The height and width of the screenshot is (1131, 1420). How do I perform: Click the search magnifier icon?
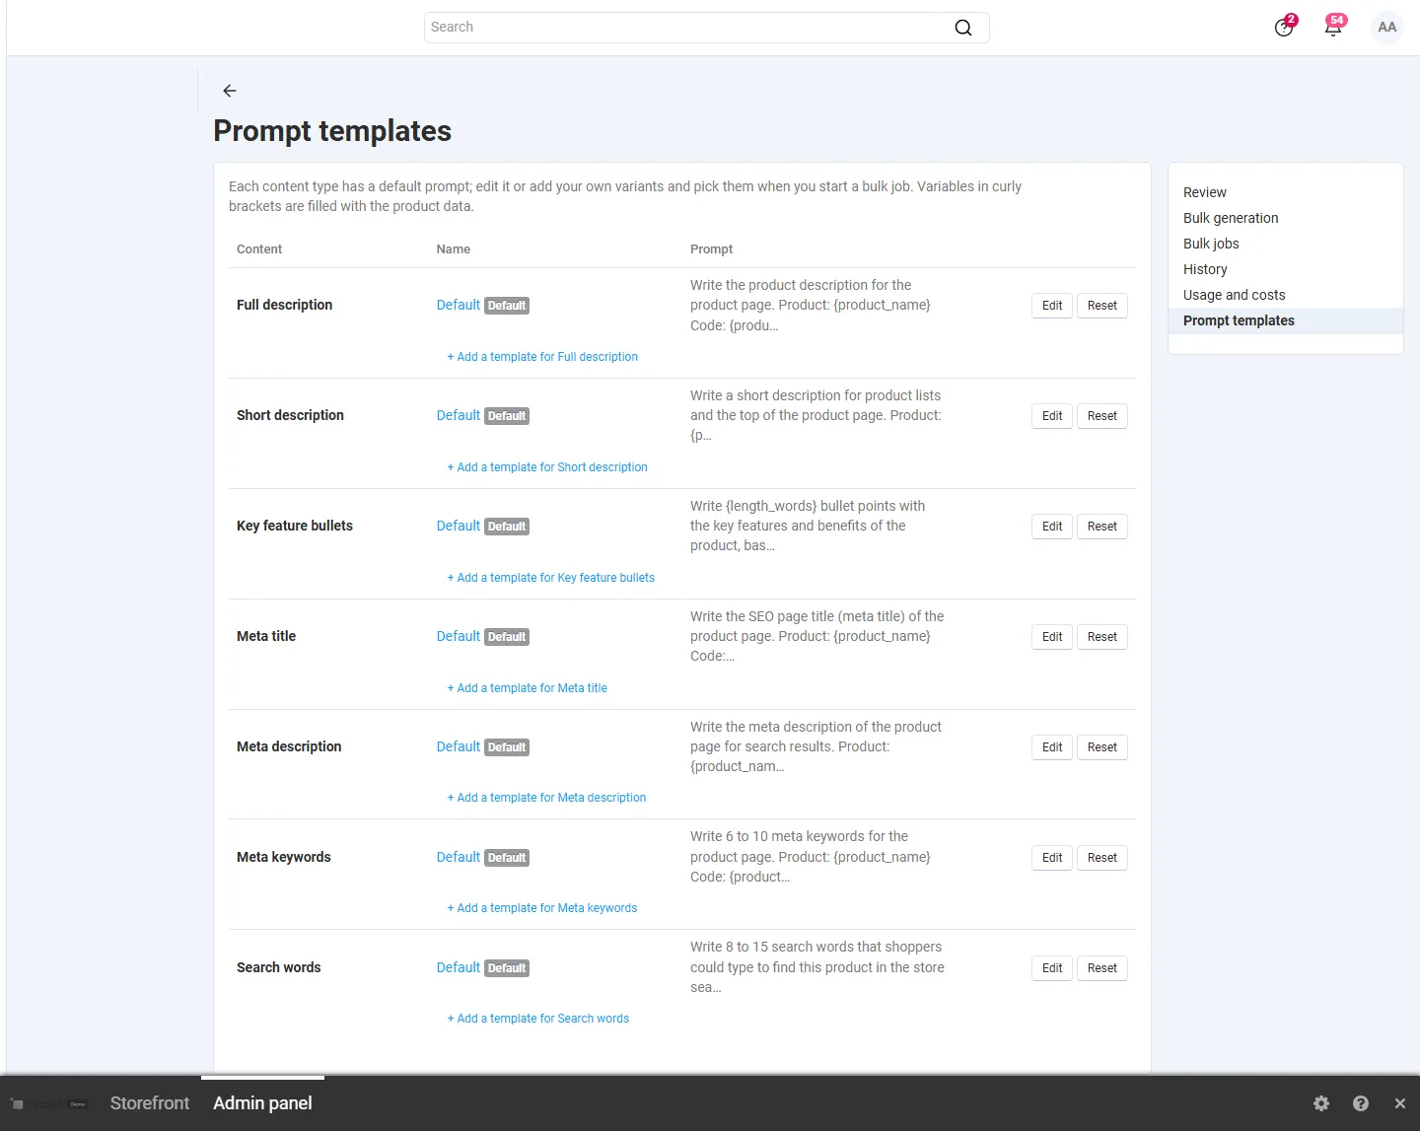coord(963,28)
